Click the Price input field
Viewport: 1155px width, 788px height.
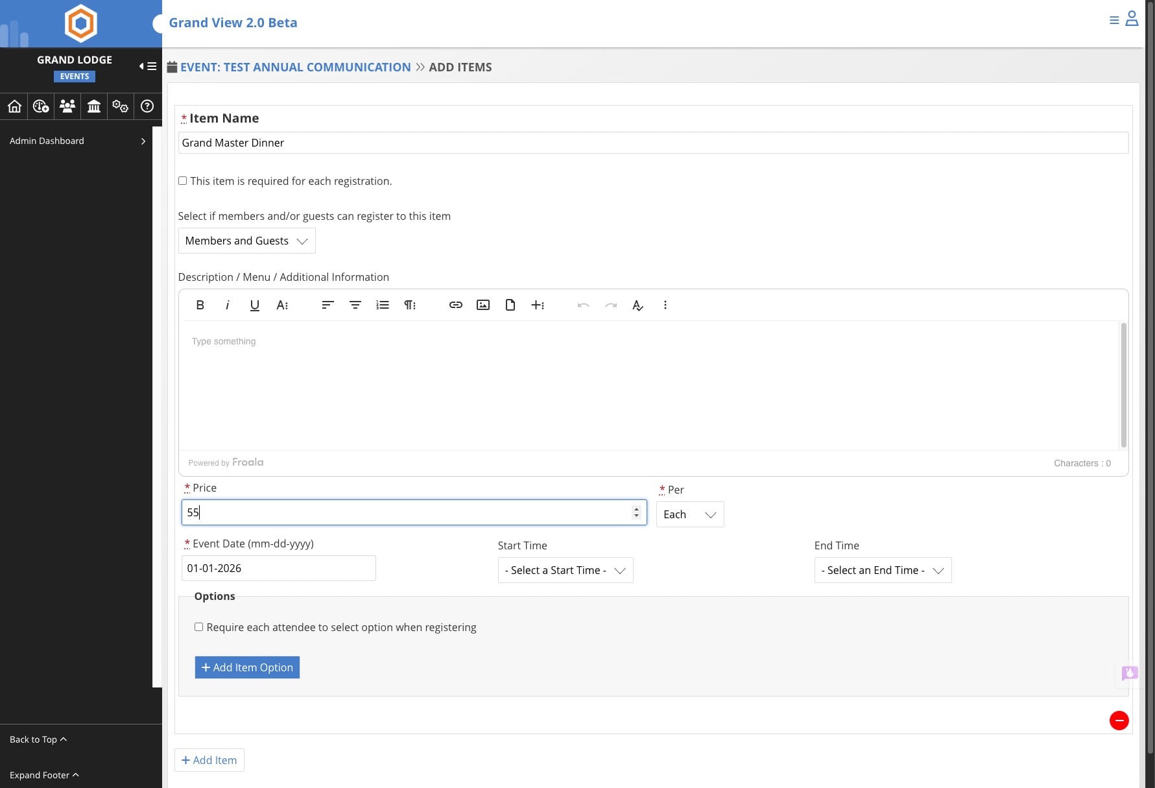[414, 512]
